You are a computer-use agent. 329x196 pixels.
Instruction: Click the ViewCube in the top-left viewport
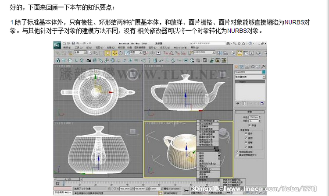point(132,74)
